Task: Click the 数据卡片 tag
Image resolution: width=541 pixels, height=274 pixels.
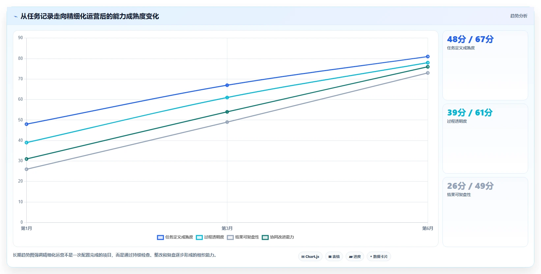Action: click(379, 257)
